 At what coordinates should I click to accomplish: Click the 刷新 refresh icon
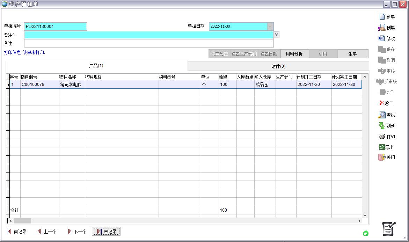click(x=382, y=126)
